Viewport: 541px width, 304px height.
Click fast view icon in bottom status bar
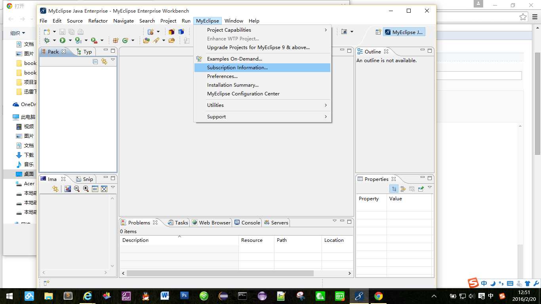[46, 283]
